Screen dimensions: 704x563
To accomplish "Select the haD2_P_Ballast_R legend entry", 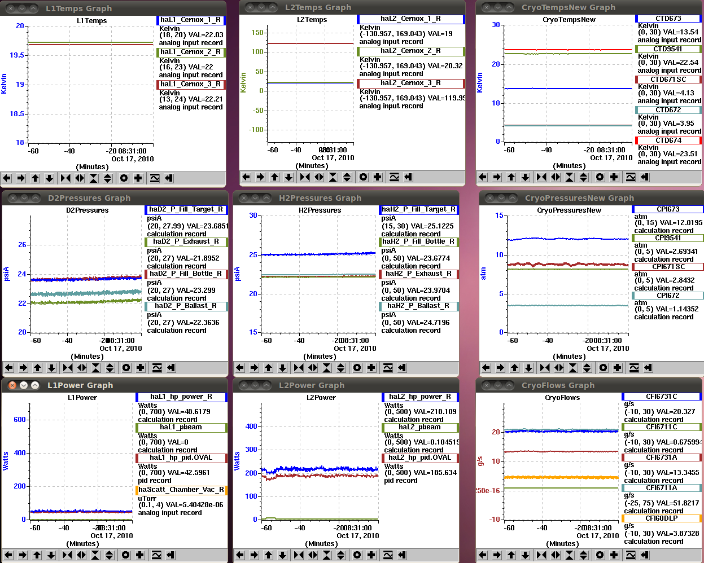I will [x=186, y=306].
